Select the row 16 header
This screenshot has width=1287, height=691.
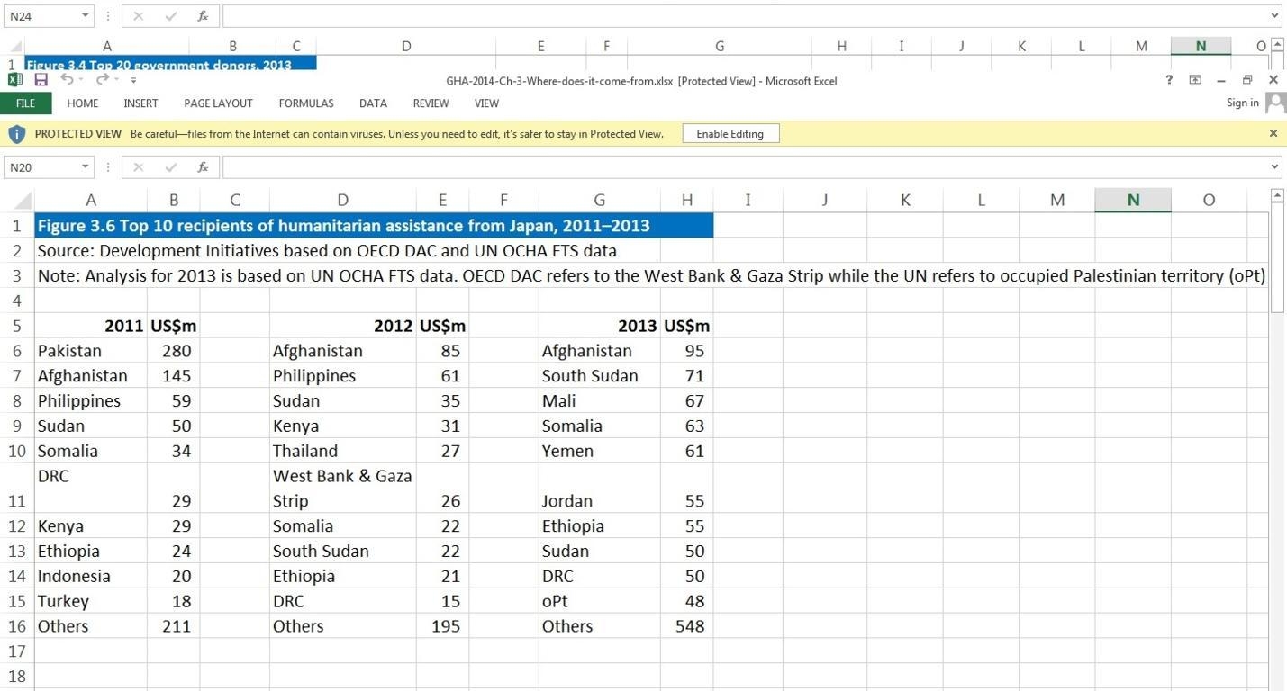pos(17,626)
